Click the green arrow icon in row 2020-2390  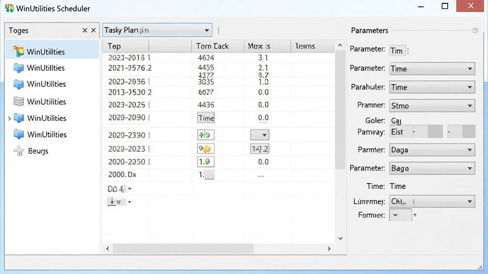[x=206, y=135]
